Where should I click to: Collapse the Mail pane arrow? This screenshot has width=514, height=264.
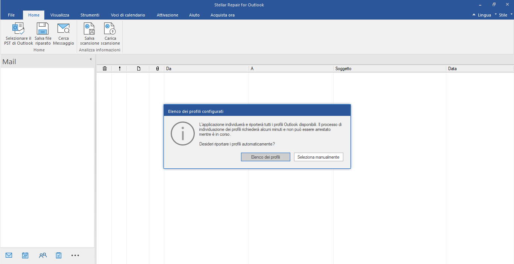[91, 59]
